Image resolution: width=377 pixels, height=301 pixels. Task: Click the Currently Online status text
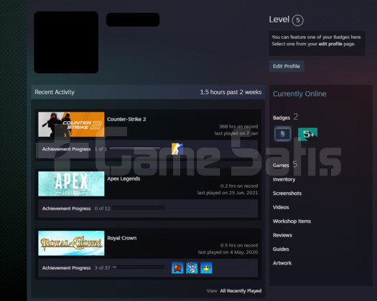[x=299, y=94]
